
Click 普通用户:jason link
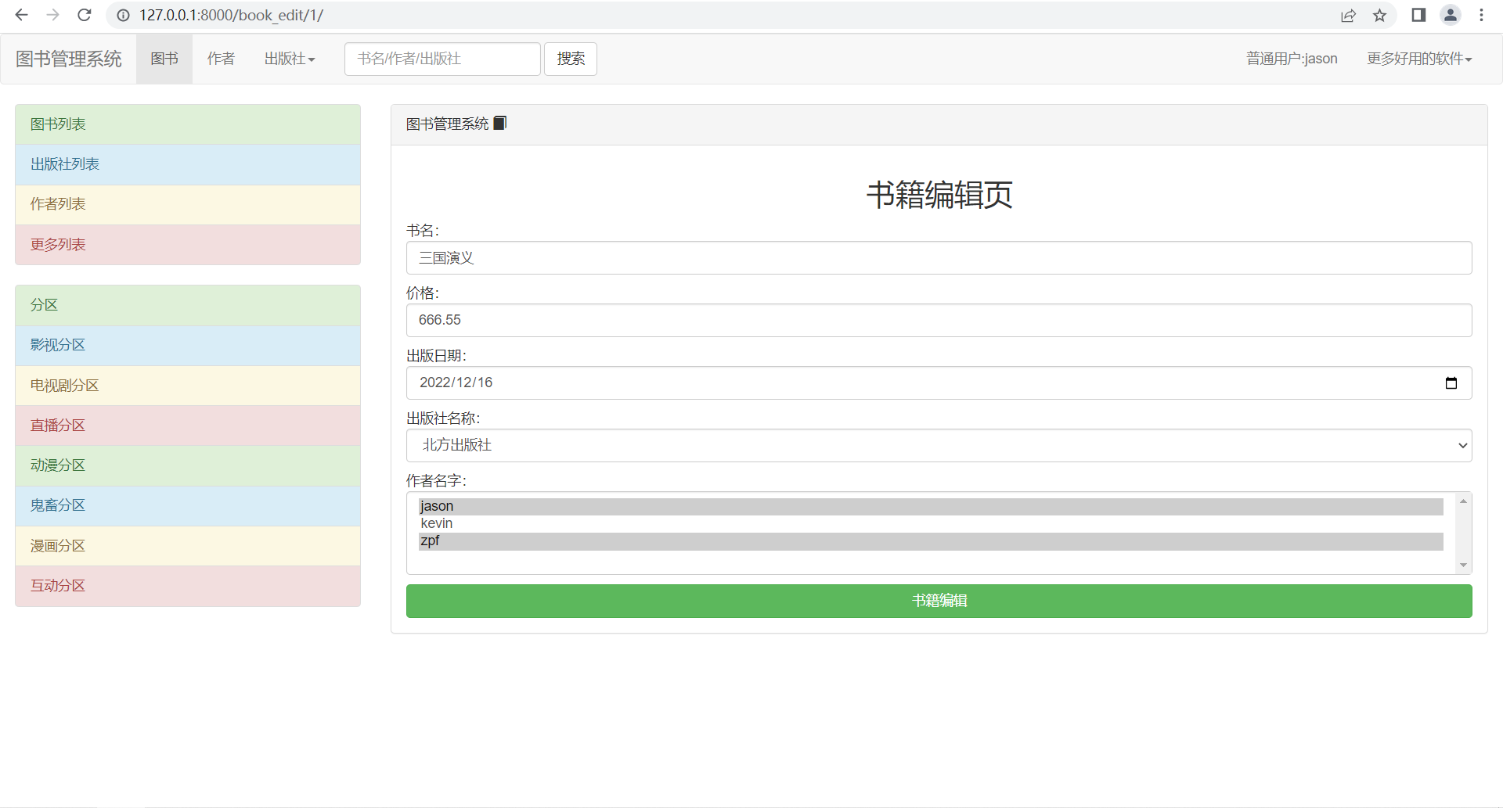(x=1292, y=59)
